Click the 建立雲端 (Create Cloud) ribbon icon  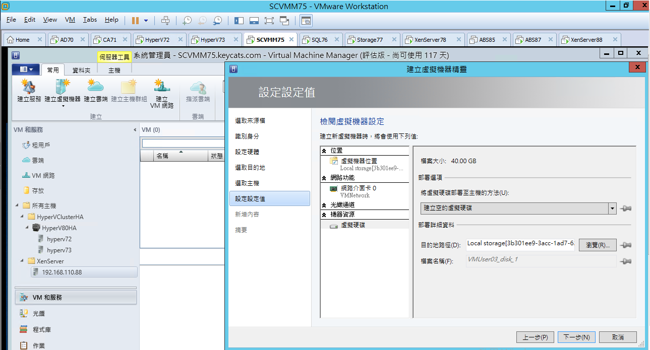pyautogui.click(x=96, y=91)
